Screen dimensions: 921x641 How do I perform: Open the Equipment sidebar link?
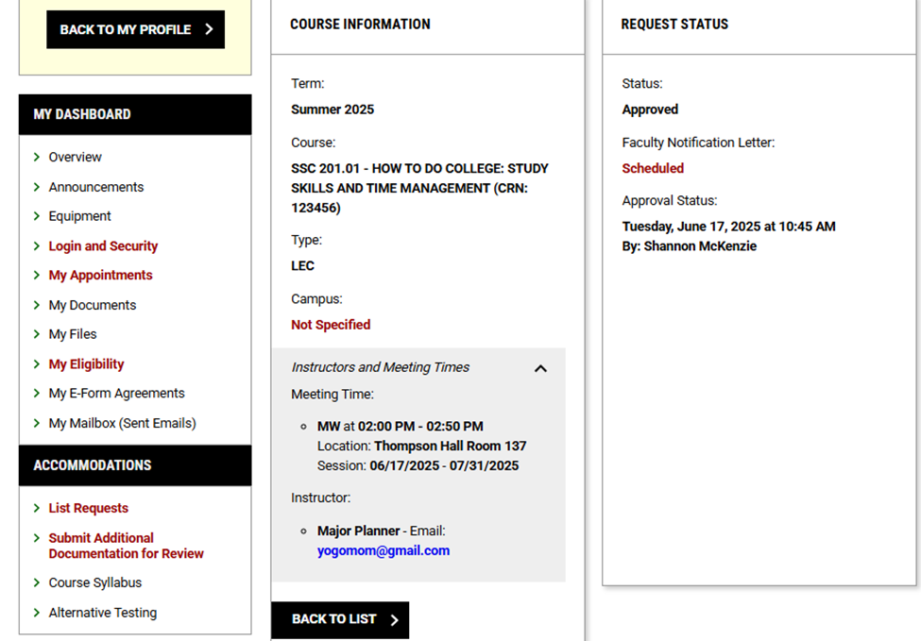click(x=79, y=216)
